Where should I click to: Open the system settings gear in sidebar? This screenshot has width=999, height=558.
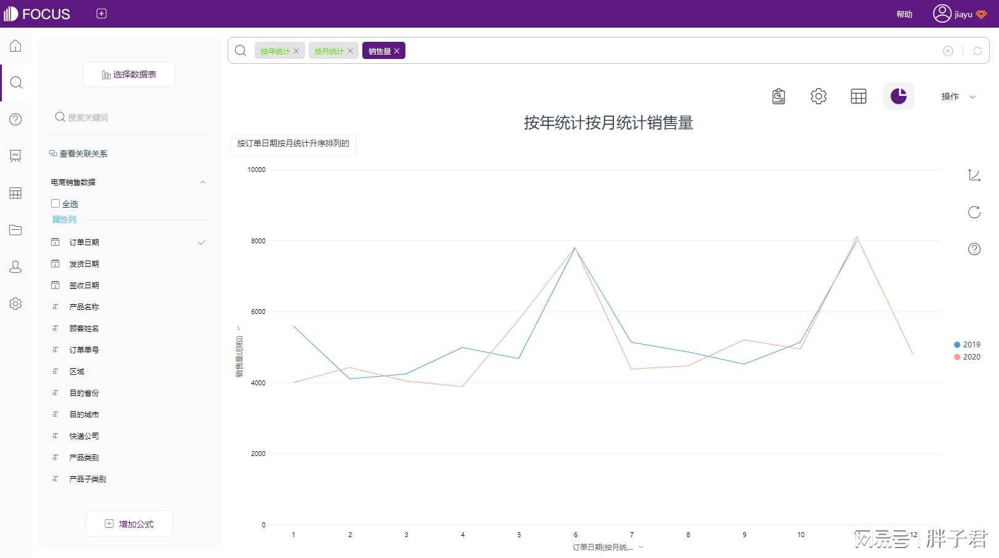15,304
